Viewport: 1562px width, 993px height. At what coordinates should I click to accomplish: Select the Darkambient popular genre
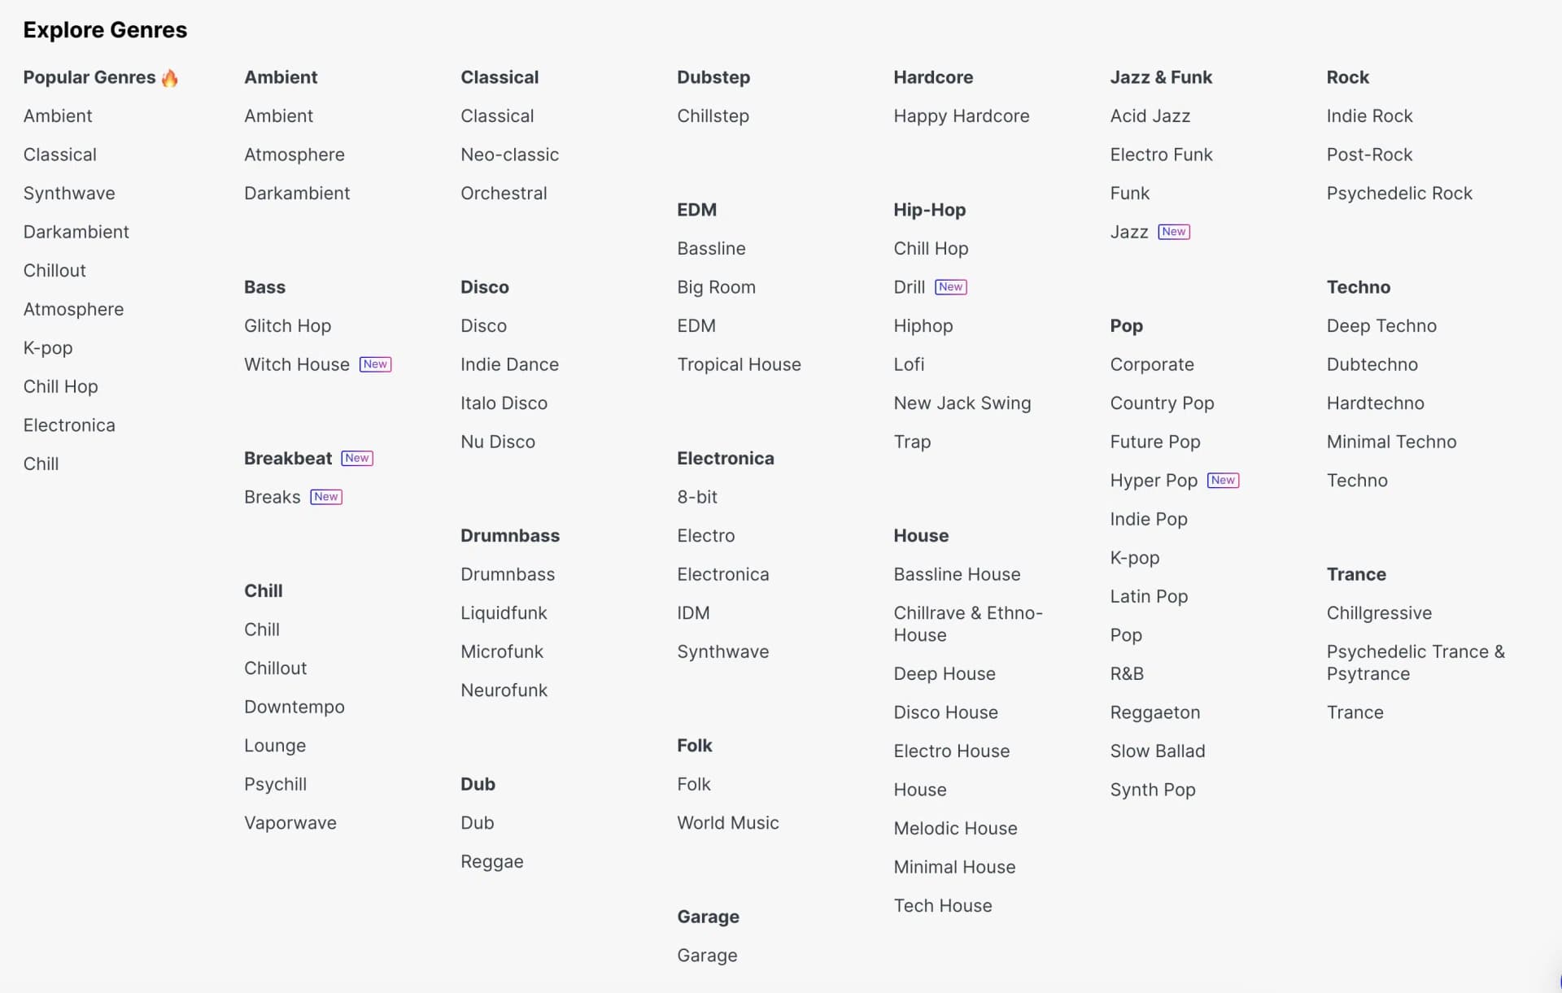76,231
